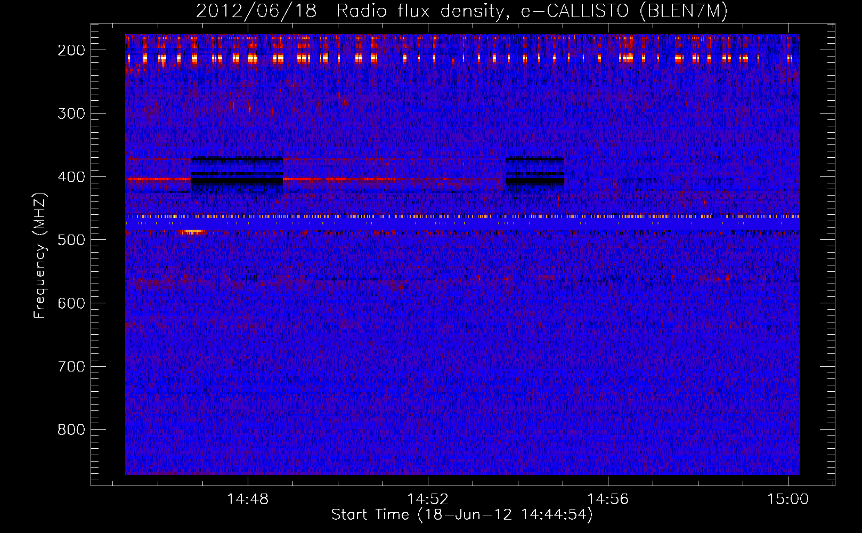Viewport: 862px width, 533px height.
Task: Click the 15:00 time tick label
Action: 788,499
